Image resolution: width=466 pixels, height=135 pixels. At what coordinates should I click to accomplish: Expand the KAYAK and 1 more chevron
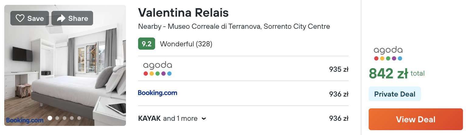(204, 119)
